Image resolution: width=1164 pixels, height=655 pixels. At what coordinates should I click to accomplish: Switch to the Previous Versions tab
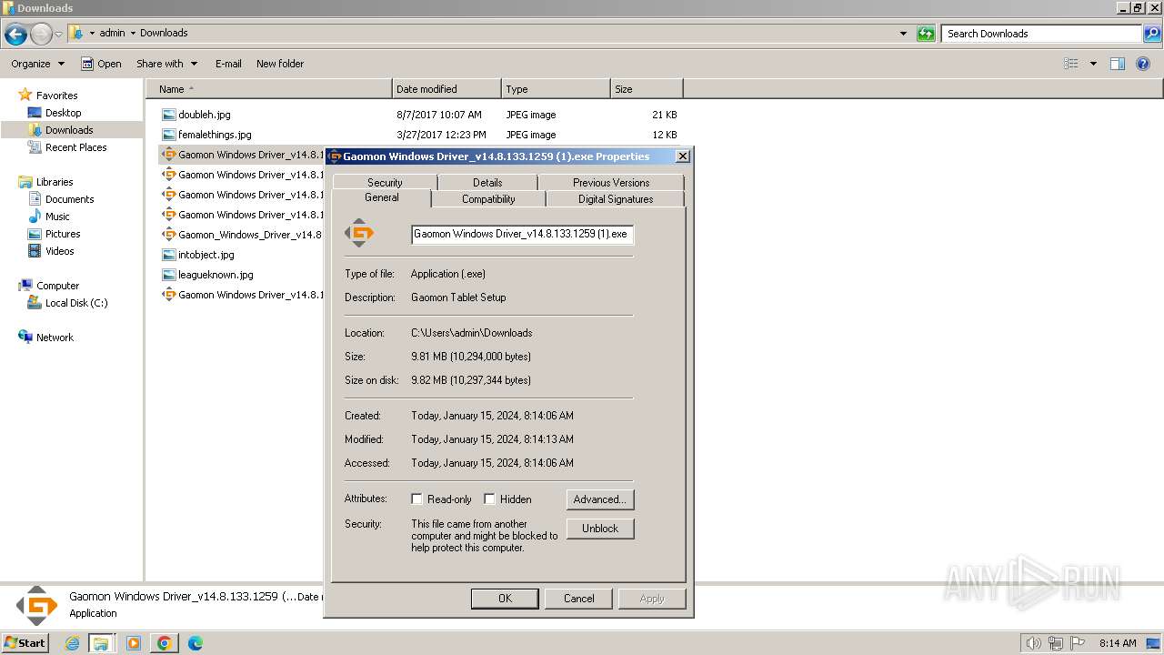click(611, 182)
